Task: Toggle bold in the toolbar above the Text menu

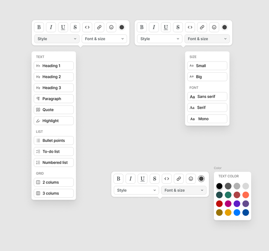Action: pyautogui.click(x=39, y=27)
